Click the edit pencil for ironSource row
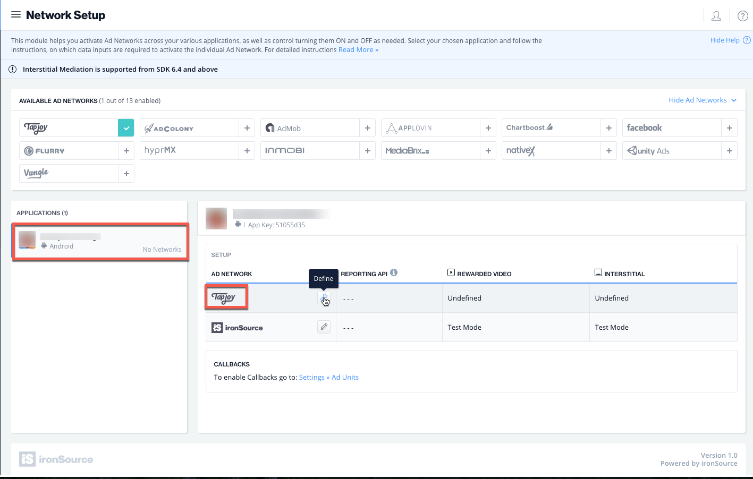 324,327
